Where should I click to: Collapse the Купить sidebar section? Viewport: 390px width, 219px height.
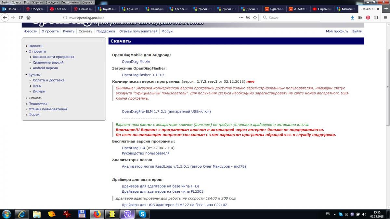26,75
